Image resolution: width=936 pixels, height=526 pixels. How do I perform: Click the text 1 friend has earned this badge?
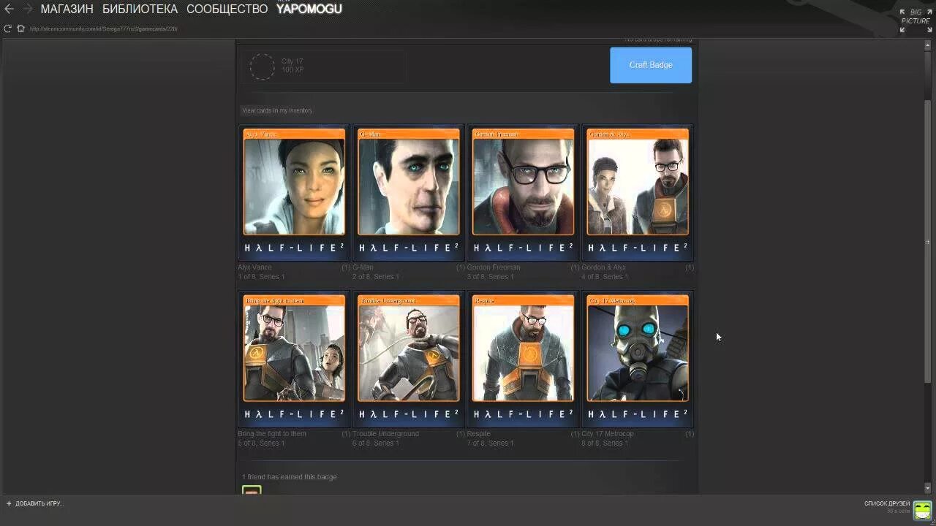290,477
